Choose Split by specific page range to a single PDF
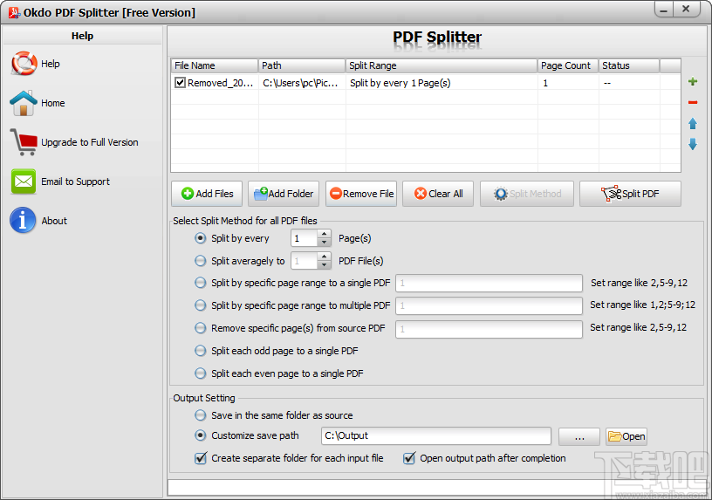712x500 pixels. (201, 283)
